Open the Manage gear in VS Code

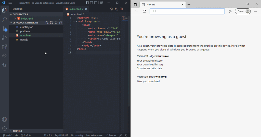point(4,128)
